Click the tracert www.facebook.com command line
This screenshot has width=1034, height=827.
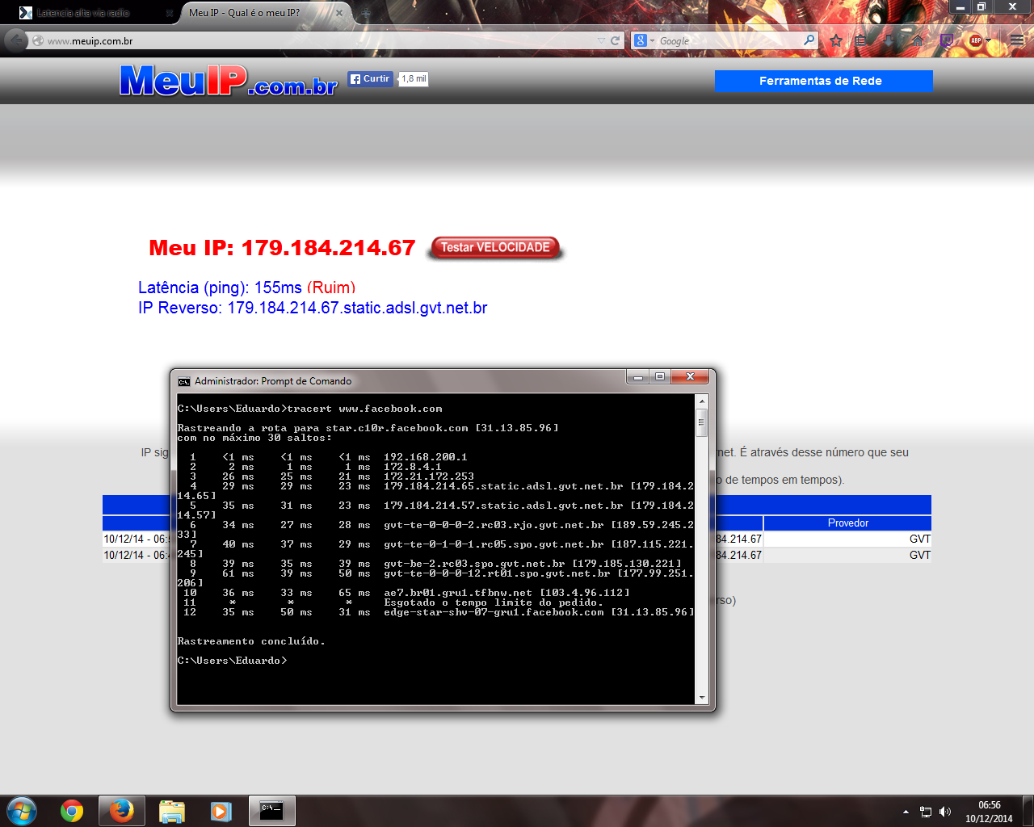click(x=310, y=409)
